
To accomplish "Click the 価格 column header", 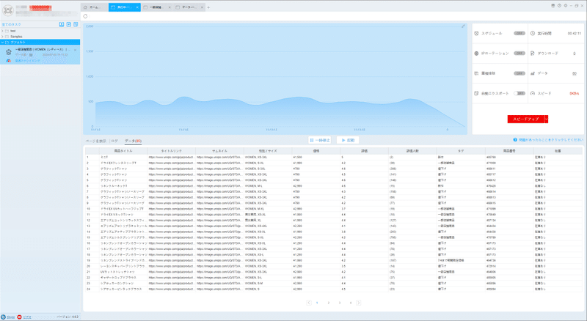I will coord(316,151).
